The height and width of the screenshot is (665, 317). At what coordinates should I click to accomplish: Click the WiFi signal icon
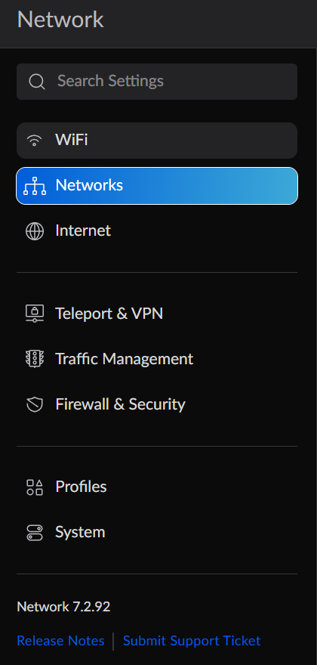click(x=34, y=141)
